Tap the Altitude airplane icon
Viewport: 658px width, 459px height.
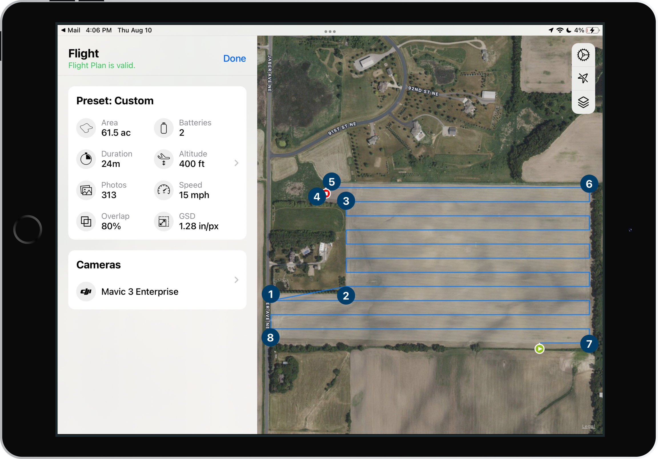point(164,159)
